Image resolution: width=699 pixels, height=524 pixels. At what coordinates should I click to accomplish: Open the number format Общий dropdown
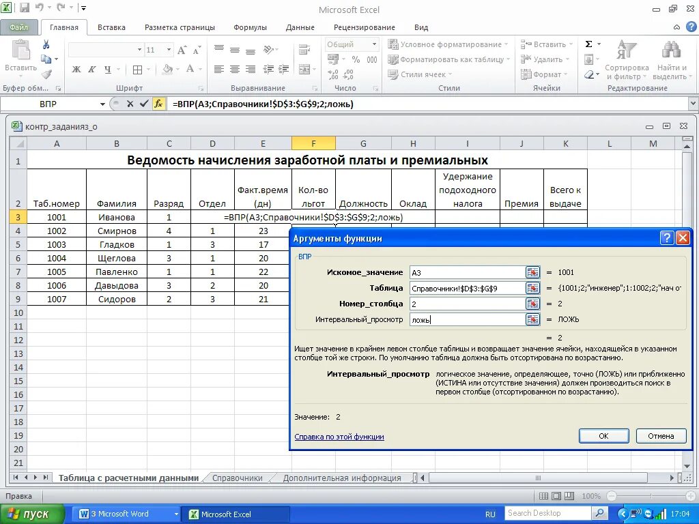374,44
